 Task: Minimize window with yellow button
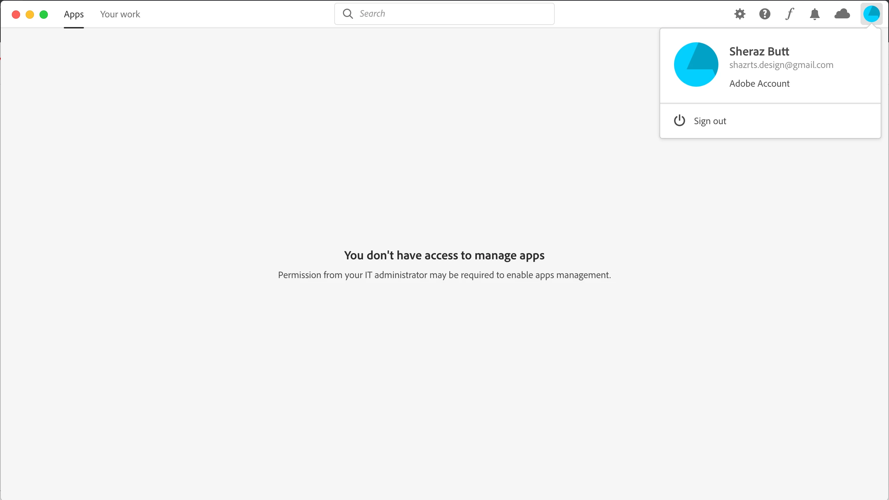(x=30, y=14)
